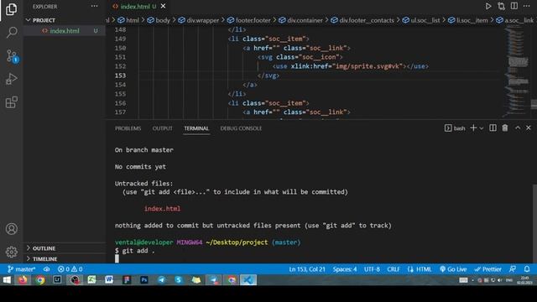This screenshot has height=302, width=537.
Task: Open the Accounts menu icon
Action: [x=11, y=229]
